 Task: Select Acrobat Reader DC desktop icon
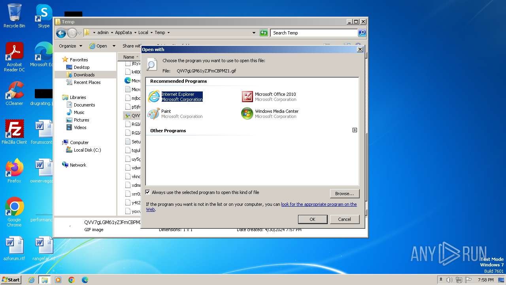(x=14, y=57)
